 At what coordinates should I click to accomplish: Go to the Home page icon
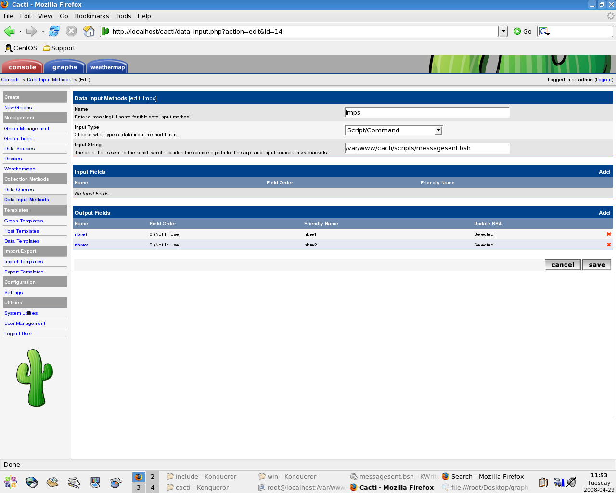pos(89,31)
